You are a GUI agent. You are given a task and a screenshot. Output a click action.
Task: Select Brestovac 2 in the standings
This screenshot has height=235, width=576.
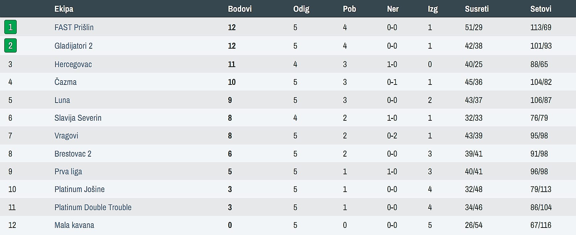[x=73, y=154]
